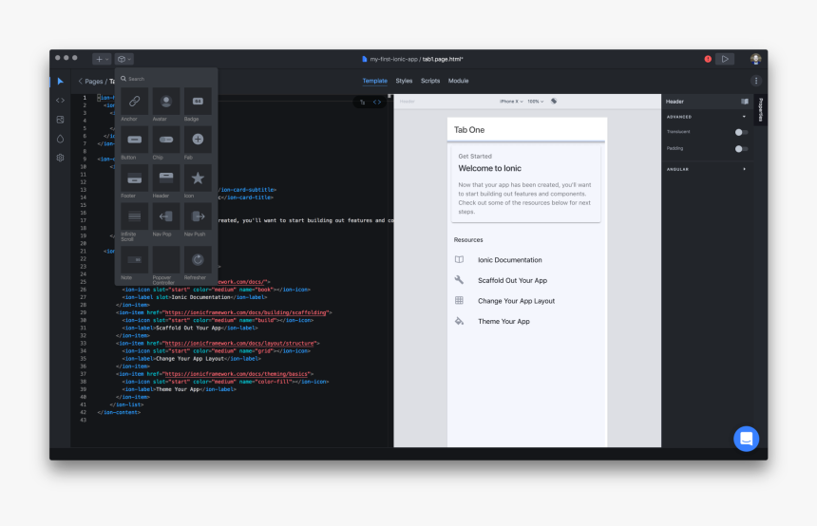Run the app preview with play button
This screenshot has height=526, width=817.
click(725, 59)
